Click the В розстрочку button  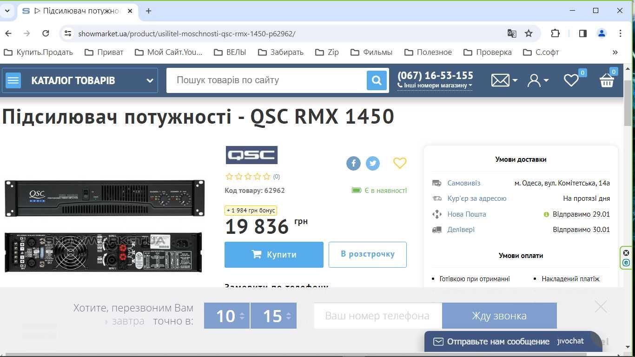pyautogui.click(x=368, y=254)
